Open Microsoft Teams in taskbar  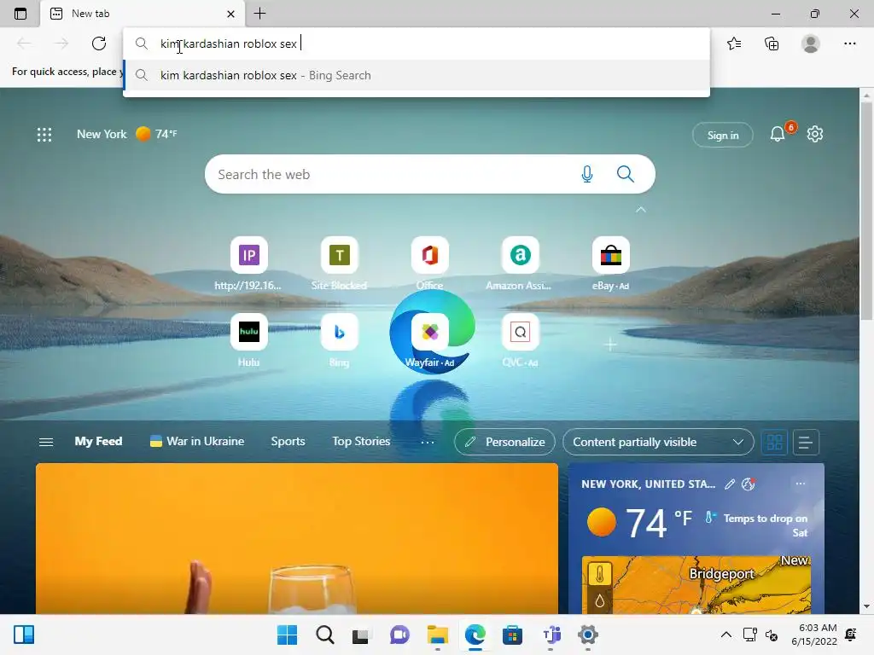[x=551, y=635]
